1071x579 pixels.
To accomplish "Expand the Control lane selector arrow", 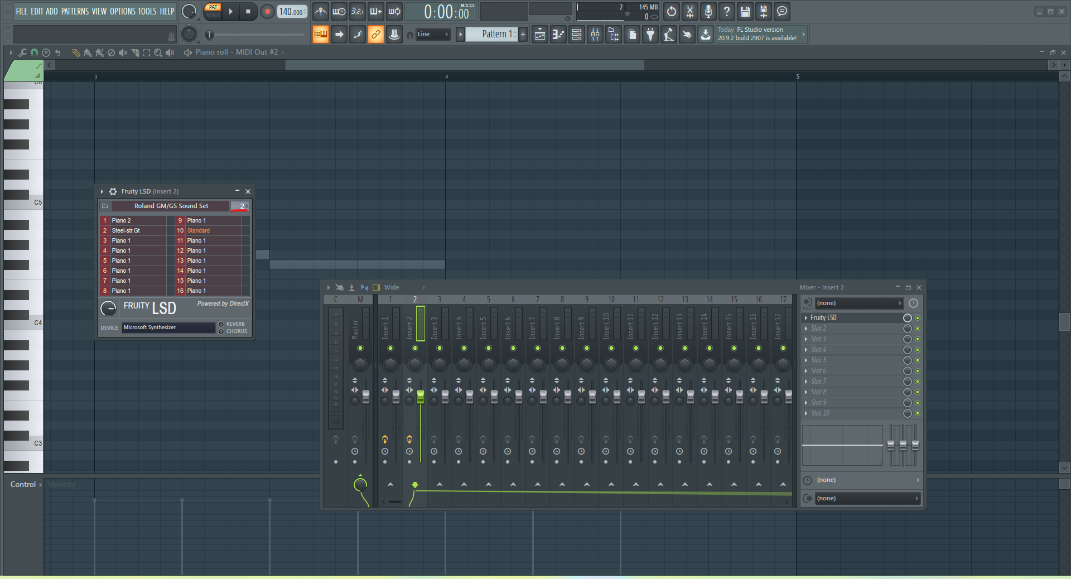I will (41, 485).
